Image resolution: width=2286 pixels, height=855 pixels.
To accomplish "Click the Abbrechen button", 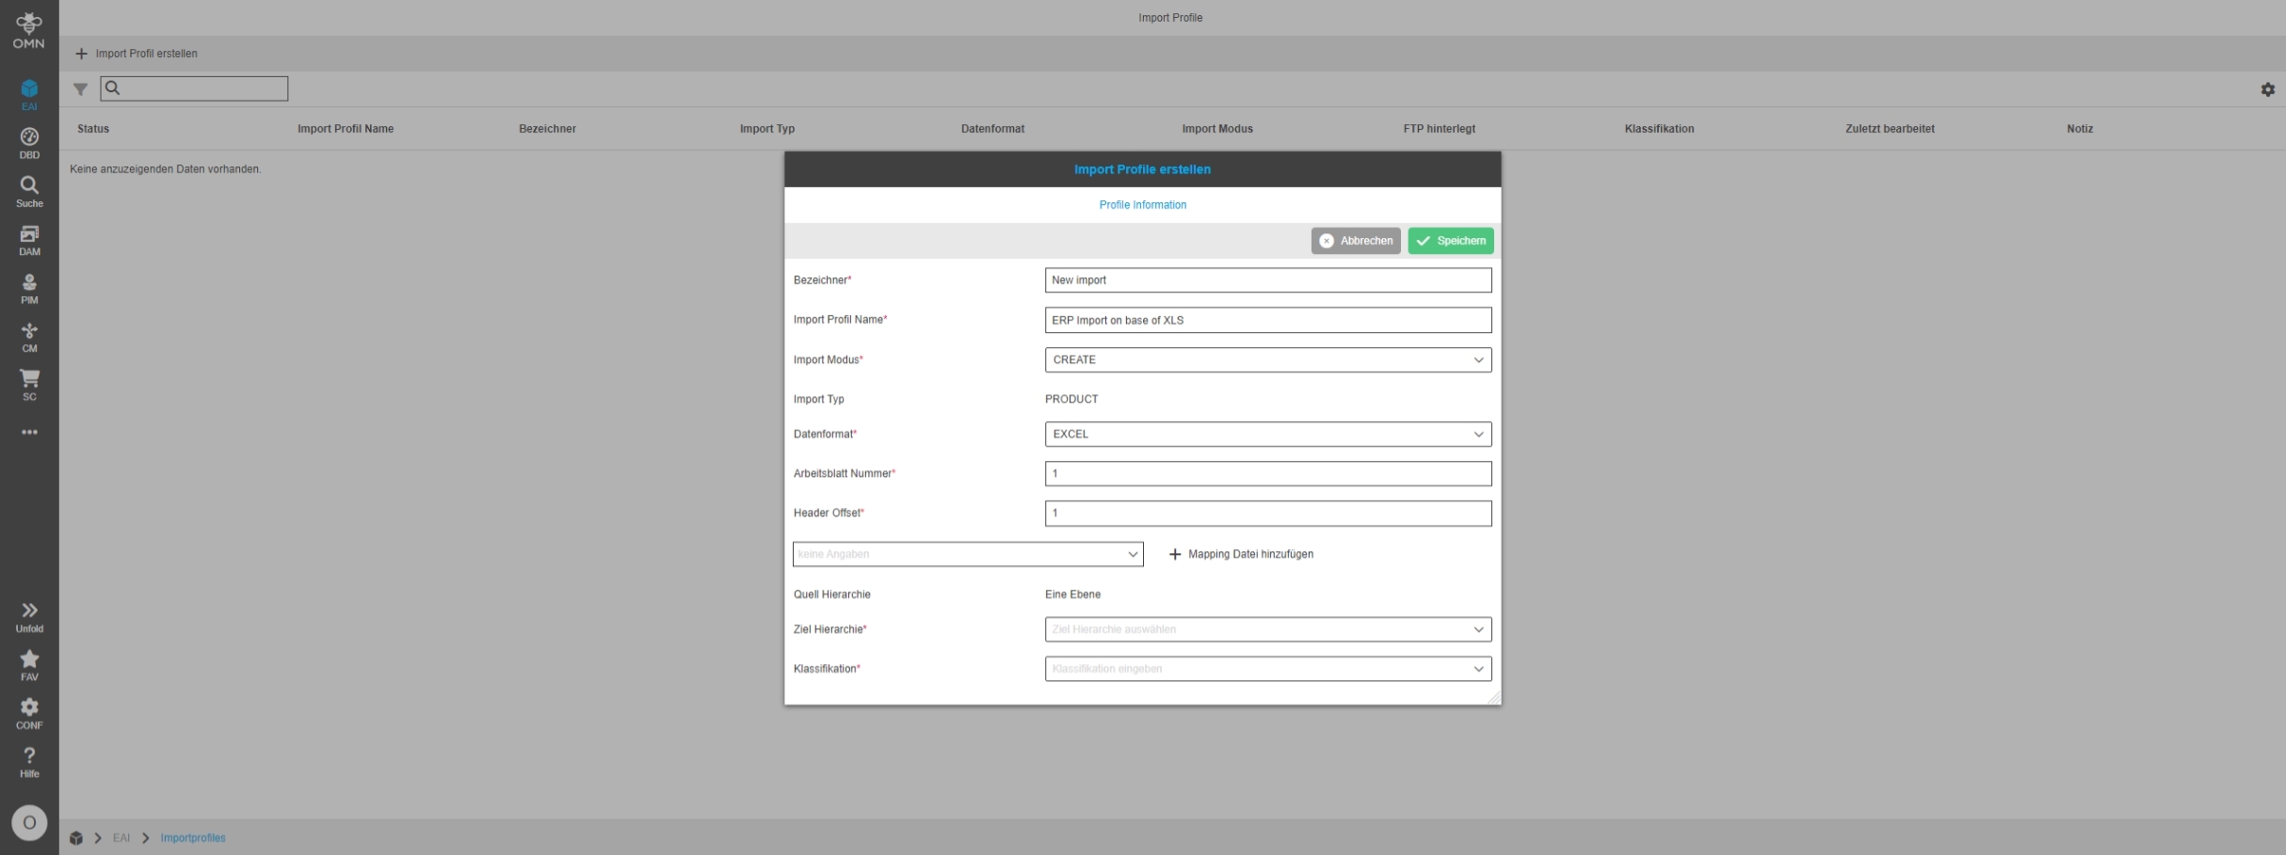I will [x=1356, y=241].
